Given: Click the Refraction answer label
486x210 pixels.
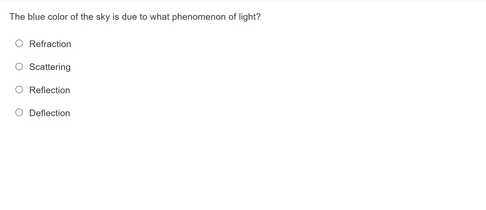Looking at the screenshot, I should (50, 44).
